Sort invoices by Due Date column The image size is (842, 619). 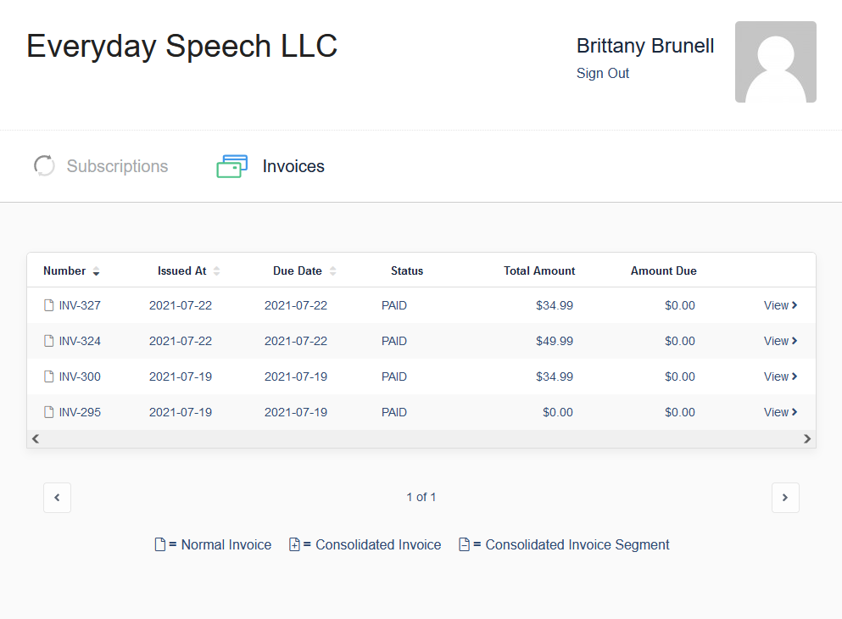304,270
